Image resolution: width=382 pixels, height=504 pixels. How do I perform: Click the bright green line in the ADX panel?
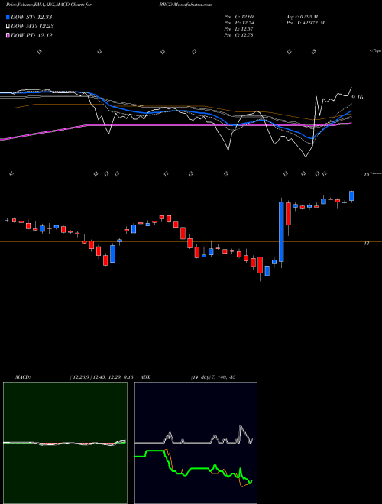coord(193,468)
